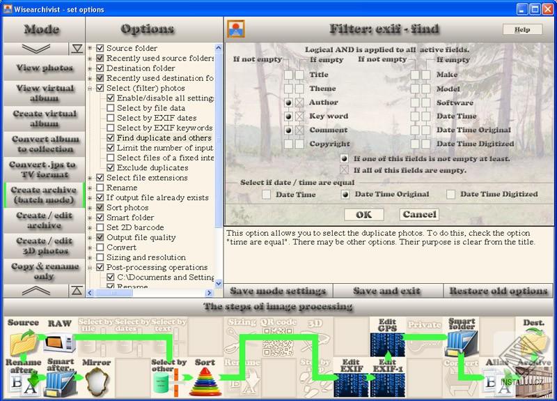This screenshot has height=401, width=557.
Task: Select the QR code step icon
Action: (x=278, y=342)
